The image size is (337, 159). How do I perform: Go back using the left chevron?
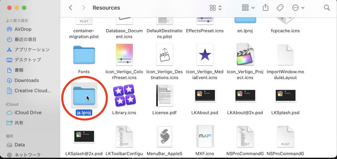(70, 8)
